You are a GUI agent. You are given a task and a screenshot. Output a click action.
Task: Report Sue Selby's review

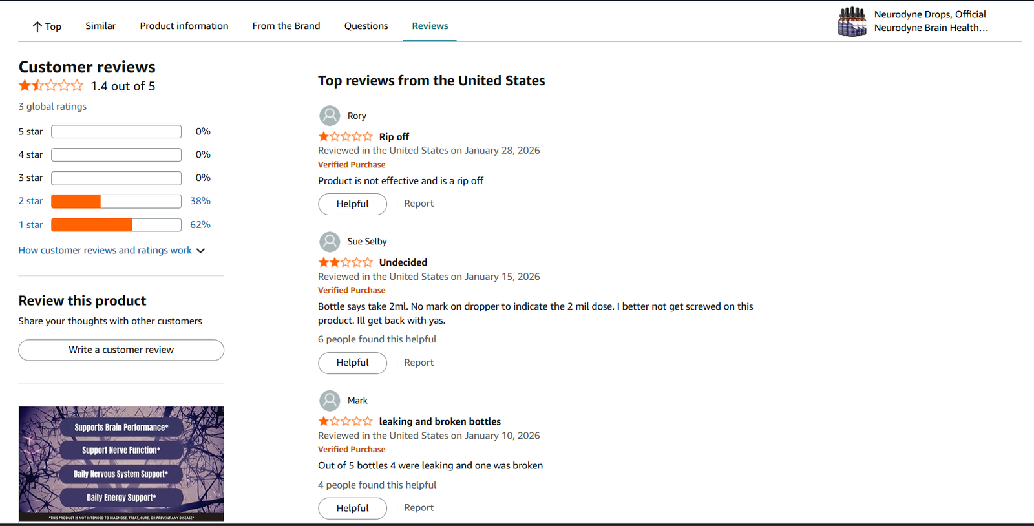click(x=419, y=363)
